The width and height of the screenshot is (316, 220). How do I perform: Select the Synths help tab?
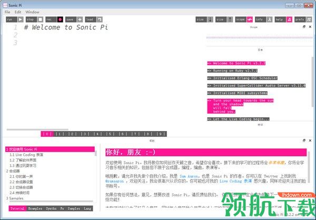(x=51, y=208)
